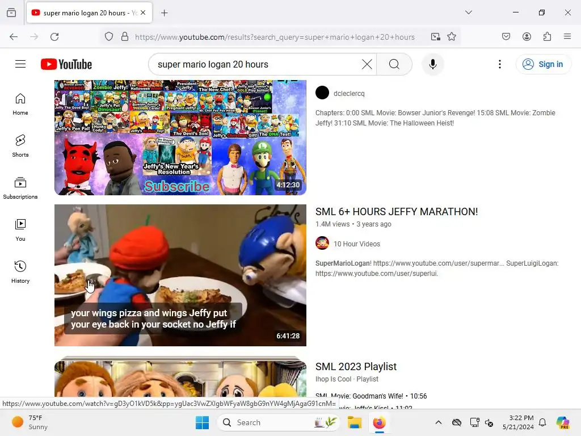Open Shorts in sidebar

pos(20,146)
